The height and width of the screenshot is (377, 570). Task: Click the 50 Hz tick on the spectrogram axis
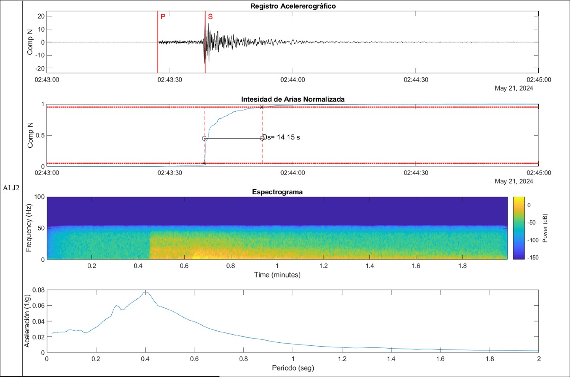[x=41, y=228]
